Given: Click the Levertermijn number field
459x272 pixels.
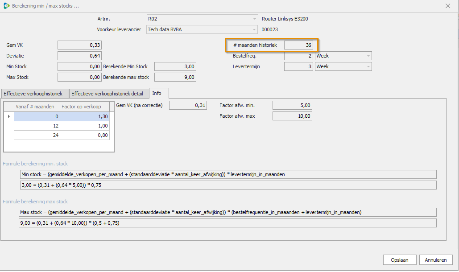Looking at the screenshot, I should click(x=298, y=67).
